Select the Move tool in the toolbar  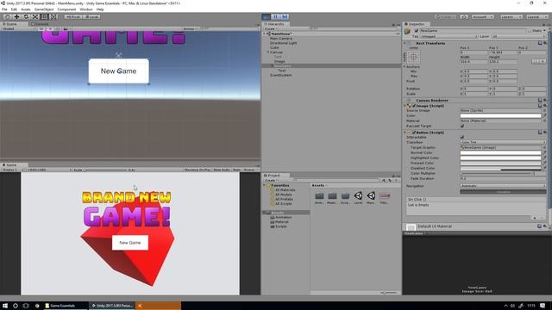coord(16,16)
